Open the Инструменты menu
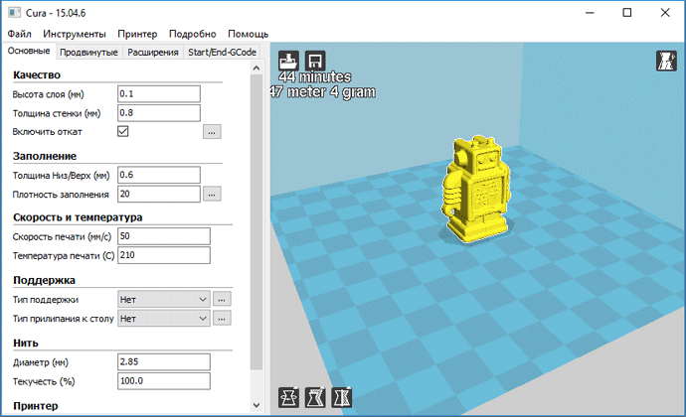Screen dimensions: 686x417 coord(75,34)
